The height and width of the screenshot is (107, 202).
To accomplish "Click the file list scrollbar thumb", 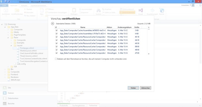I will pos(149,29).
